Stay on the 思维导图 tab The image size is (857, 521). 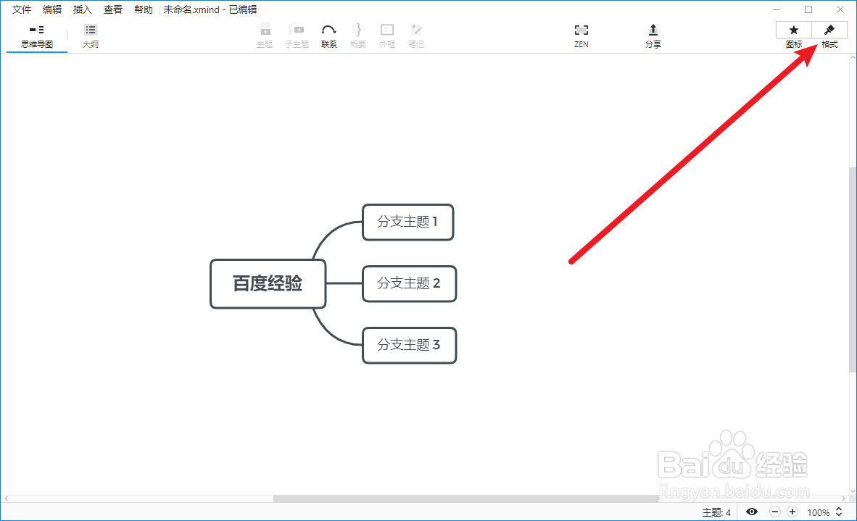36,34
